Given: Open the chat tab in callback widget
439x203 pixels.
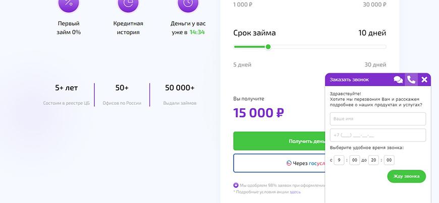Looking at the screenshot, I should (398, 80).
